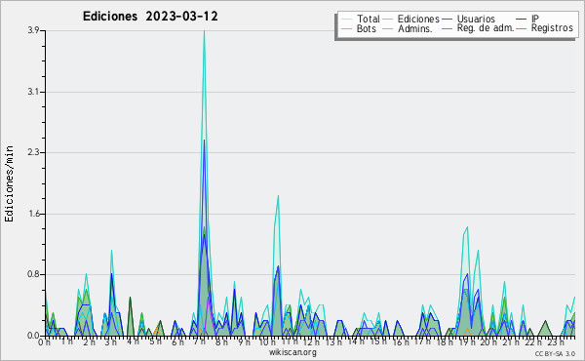Click the 23 h label on time axis

[x=556, y=341]
